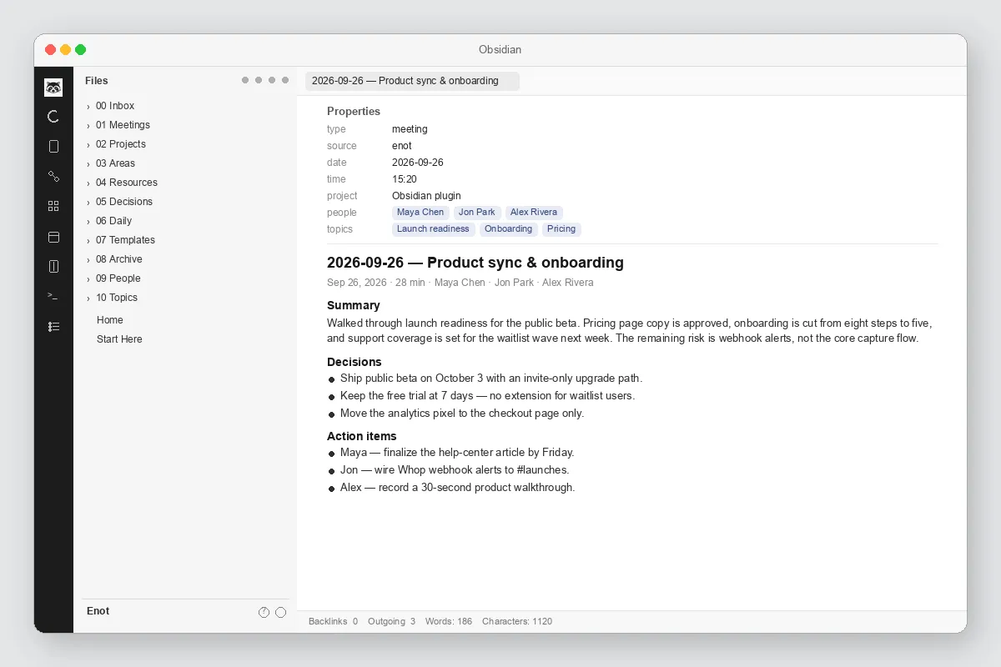Expand the 08 Archive folder chevron
This screenshot has height=667, width=1001.
click(88, 260)
